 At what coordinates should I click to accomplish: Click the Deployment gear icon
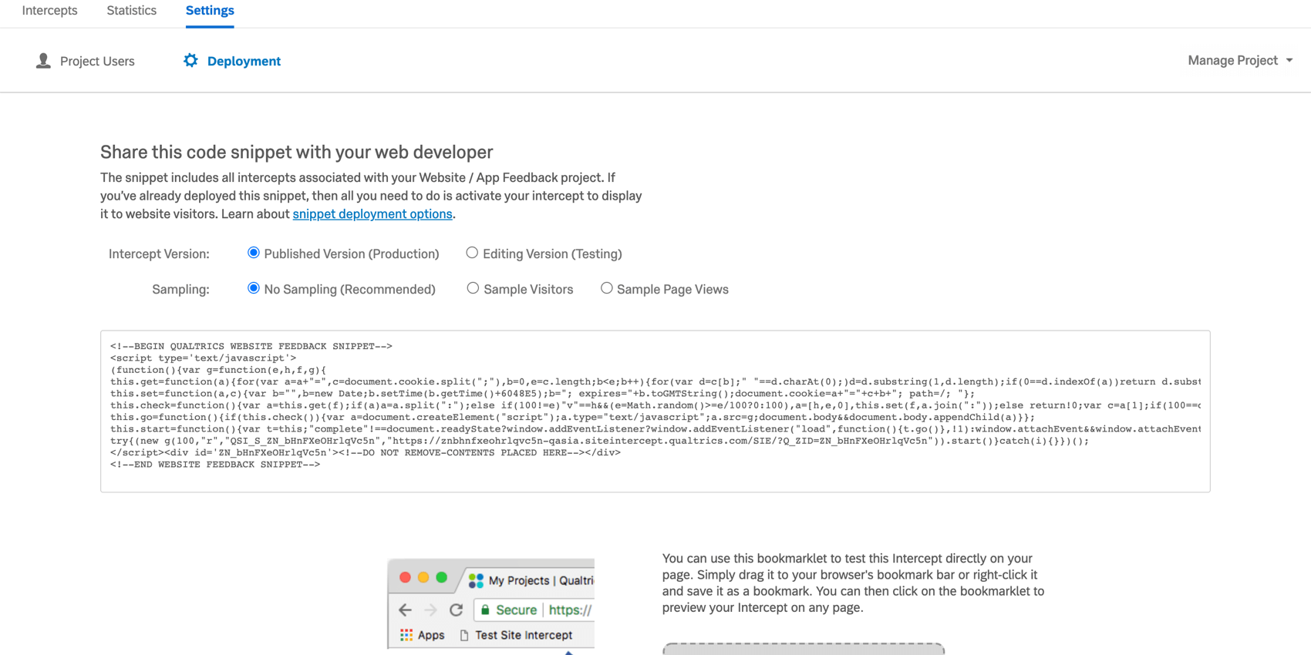pos(190,60)
